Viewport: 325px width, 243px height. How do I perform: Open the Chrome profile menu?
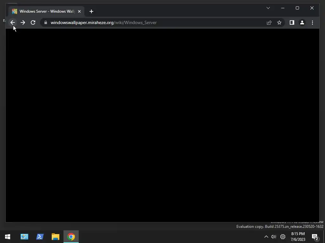(x=302, y=22)
